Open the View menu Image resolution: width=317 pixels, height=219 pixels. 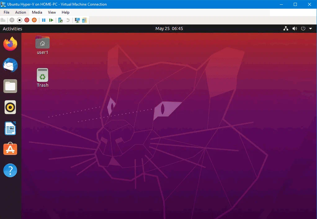pos(52,12)
